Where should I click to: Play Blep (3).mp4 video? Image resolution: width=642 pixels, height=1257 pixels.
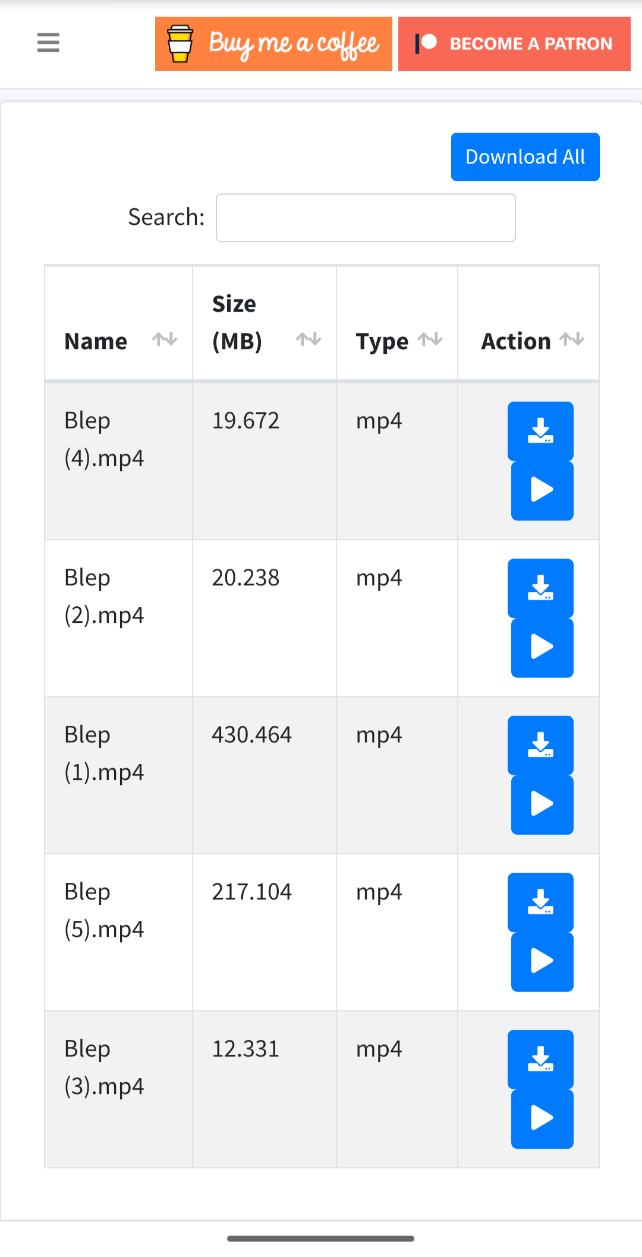pyautogui.click(x=542, y=1118)
